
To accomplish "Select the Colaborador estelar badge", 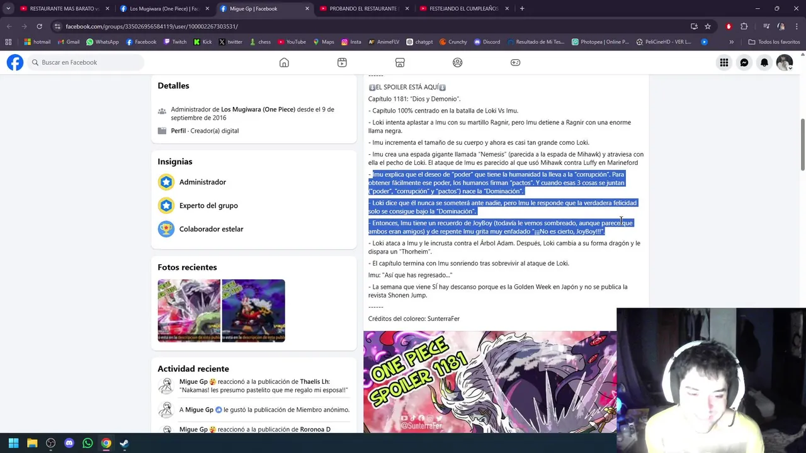I will 200,229.
